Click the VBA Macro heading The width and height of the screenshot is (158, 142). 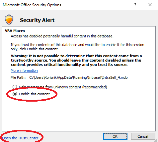coord(15,31)
